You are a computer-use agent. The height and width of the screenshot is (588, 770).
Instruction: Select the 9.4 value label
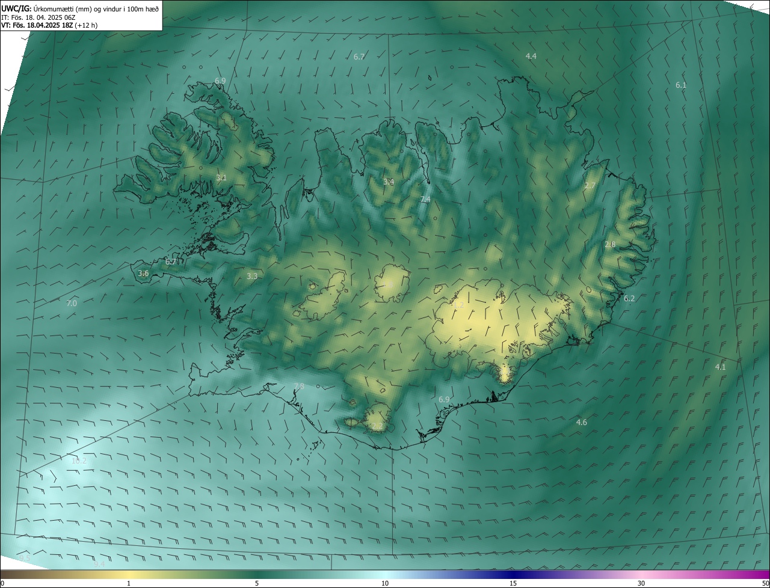(x=99, y=564)
